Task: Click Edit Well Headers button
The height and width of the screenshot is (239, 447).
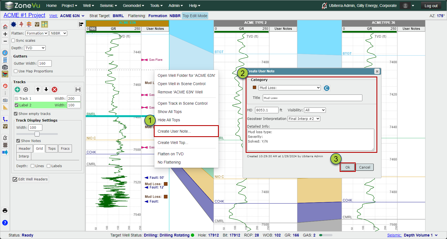Action: (x=30, y=179)
